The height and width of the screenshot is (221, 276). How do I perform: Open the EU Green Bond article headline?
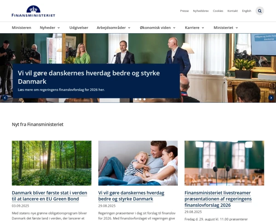[50, 196]
